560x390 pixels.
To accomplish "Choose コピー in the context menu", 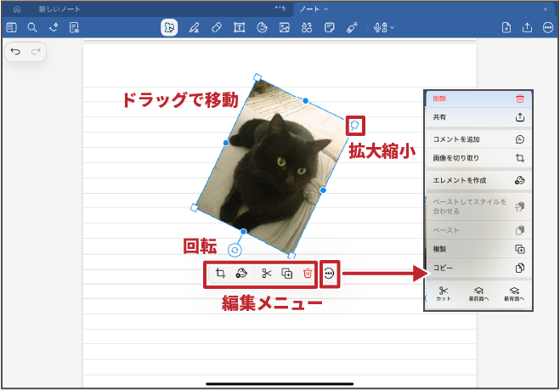I will coord(478,268).
